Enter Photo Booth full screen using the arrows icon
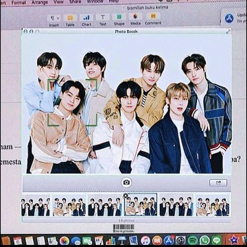Image resolution: width=247 pixels, height=247 pixels. [228, 32]
